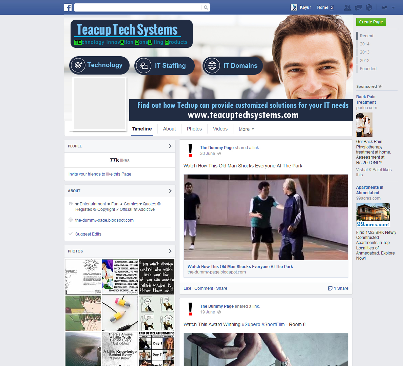Image resolution: width=403 pixels, height=366 pixels.
Task: Click the search magnifying glass icon
Action: (x=206, y=7)
